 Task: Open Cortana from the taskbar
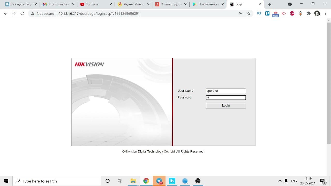point(108,181)
